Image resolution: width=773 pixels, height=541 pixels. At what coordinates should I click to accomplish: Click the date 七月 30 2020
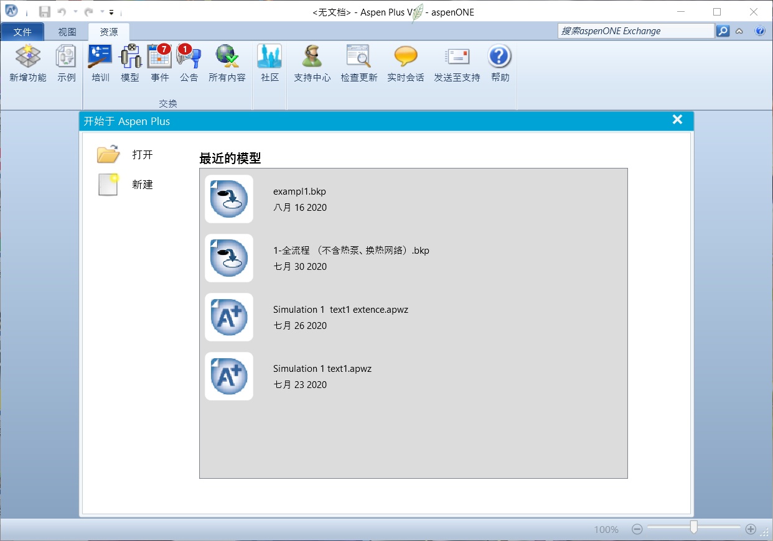click(x=300, y=266)
